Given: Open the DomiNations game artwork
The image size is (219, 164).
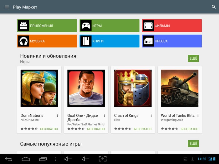Looking at the screenshot, I should pos(39,88).
